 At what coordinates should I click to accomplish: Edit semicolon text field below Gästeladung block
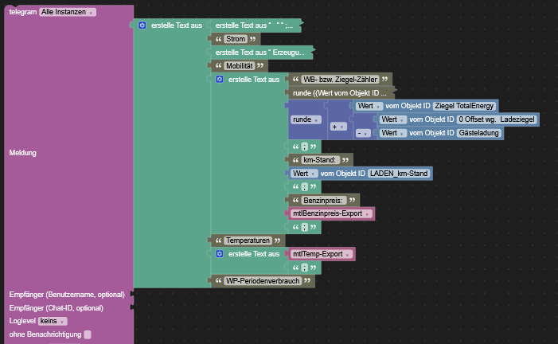pos(305,147)
